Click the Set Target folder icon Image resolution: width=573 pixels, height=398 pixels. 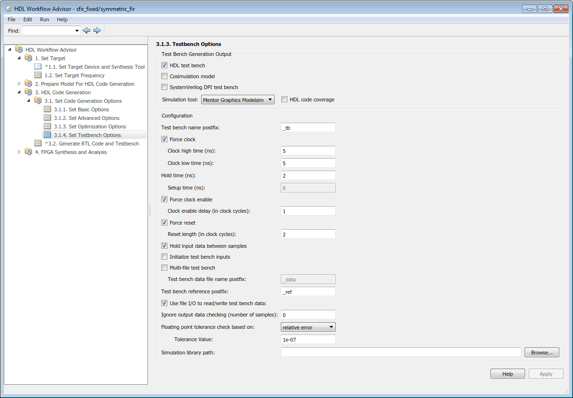point(28,58)
